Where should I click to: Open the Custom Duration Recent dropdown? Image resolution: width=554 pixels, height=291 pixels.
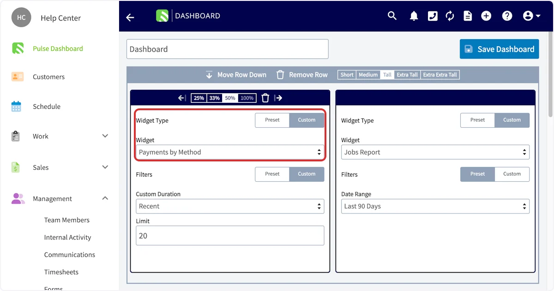(230, 206)
